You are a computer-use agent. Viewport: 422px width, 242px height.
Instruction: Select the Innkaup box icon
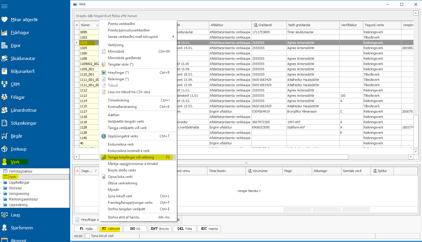click(4, 149)
